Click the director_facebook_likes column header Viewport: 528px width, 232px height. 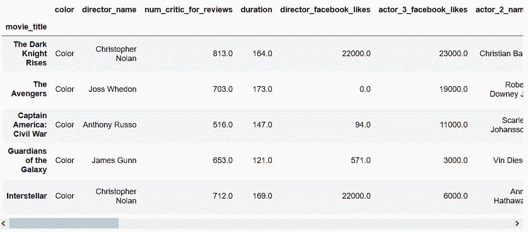coord(325,10)
